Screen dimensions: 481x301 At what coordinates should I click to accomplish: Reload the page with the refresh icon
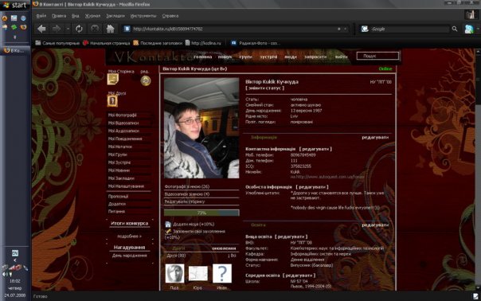tap(79, 29)
